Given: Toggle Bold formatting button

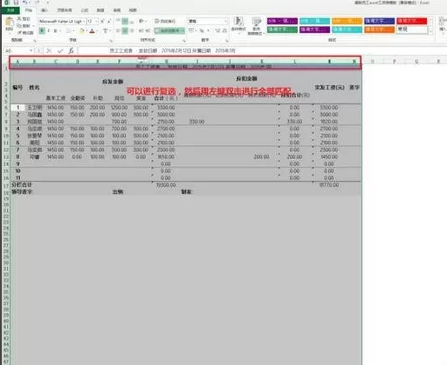Looking at the screenshot, I should click(x=42, y=30).
